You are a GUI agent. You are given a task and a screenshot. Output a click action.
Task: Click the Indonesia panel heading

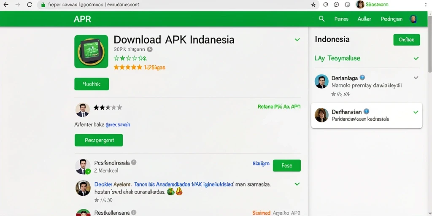[x=332, y=39]
